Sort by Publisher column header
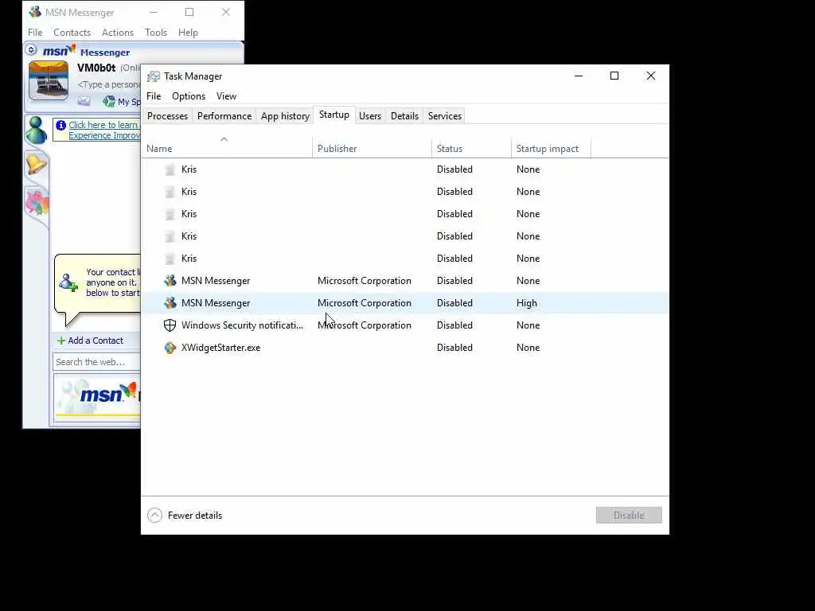 coord(372,149)
